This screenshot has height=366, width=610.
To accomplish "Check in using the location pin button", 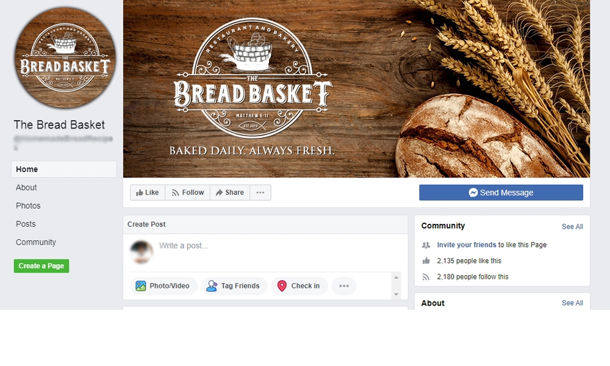I will 299,286.
